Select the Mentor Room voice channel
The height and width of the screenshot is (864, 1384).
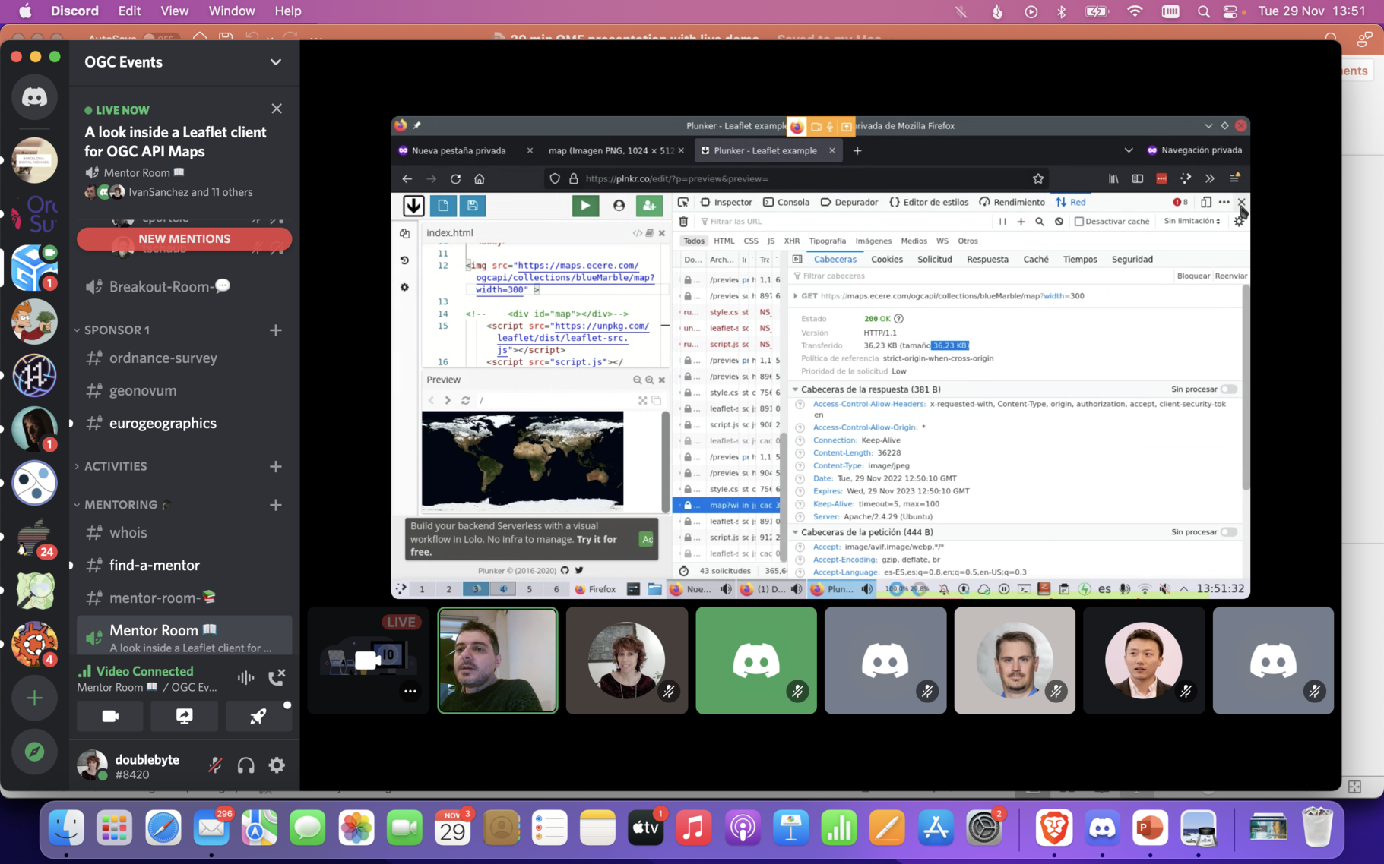pyautogui.click(x=184, y=636)
